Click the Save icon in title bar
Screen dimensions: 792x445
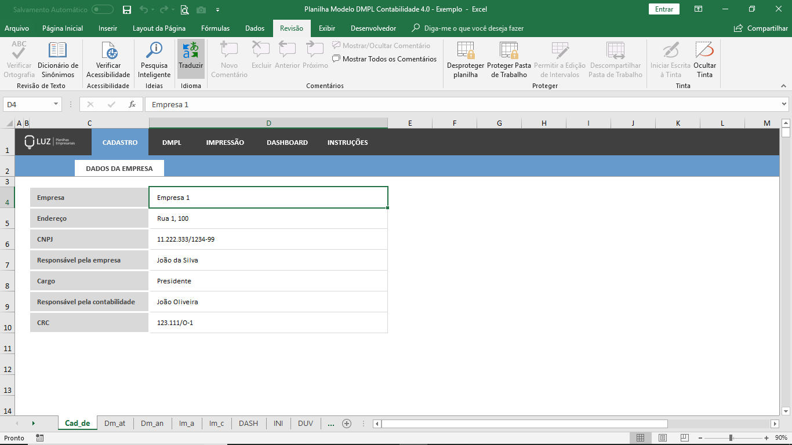coord(127,9)
